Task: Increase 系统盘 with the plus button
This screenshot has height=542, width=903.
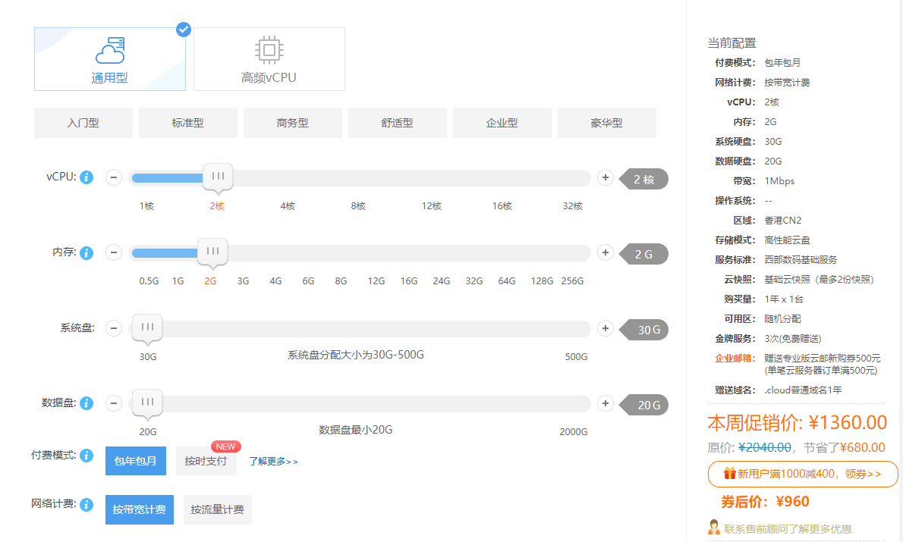Action: pyautogui.click(x=606, y=328)
